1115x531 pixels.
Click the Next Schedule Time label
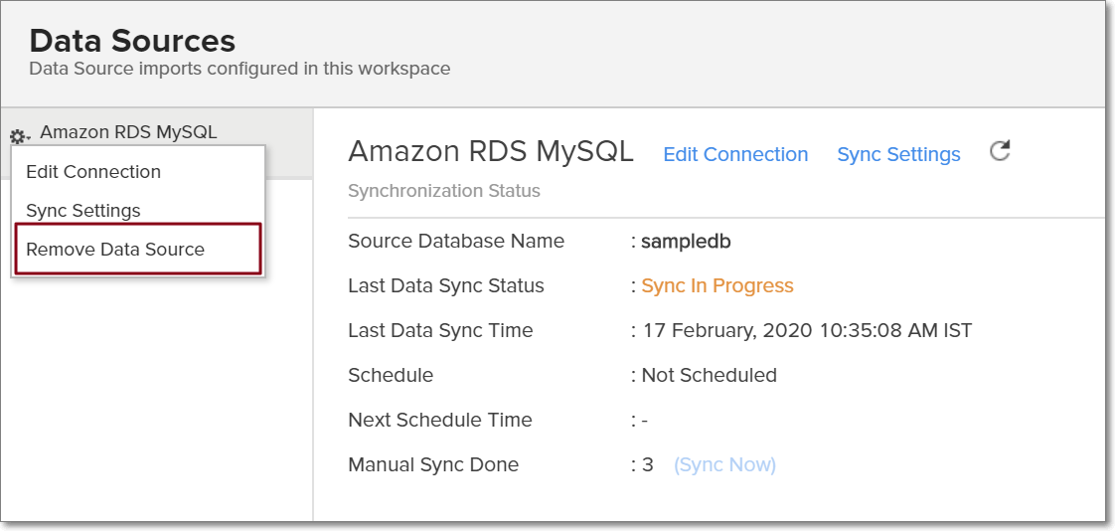pyautogui.click(x=440, y=420)
